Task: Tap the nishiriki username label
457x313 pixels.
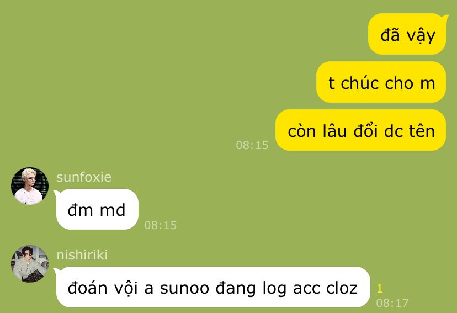Action: click(x=82, y=255)
